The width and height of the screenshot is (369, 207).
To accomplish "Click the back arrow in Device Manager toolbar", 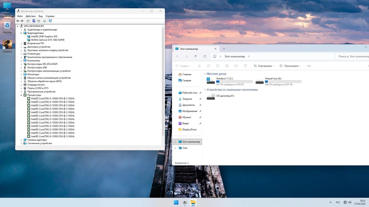I will tap(18, 21).
